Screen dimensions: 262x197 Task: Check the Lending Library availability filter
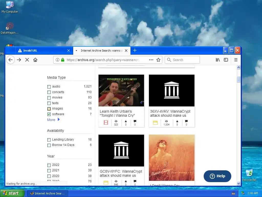coord(49,140)
